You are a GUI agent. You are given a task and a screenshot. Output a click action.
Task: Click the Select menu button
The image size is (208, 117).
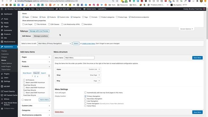coord(76,44)
